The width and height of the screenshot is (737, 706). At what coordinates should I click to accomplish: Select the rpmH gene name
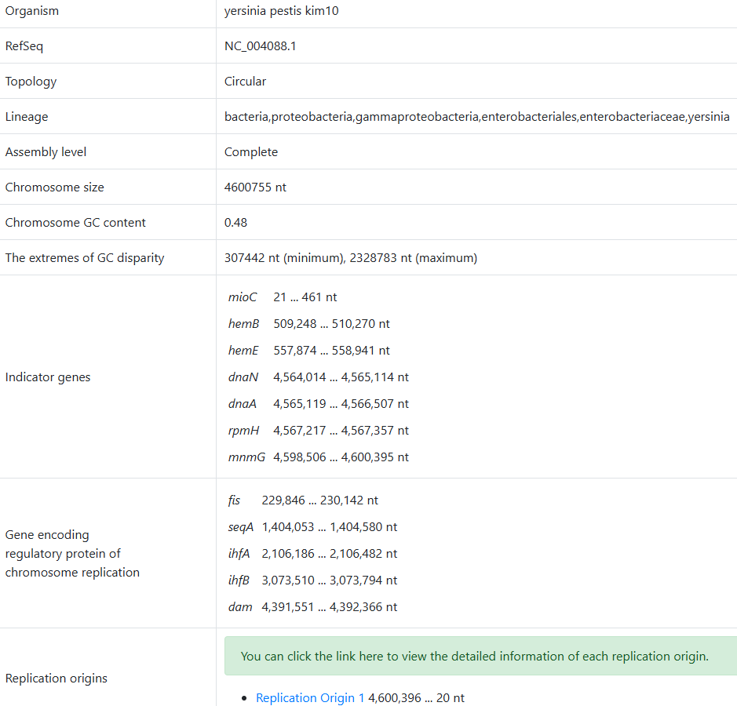coord(243,431)
